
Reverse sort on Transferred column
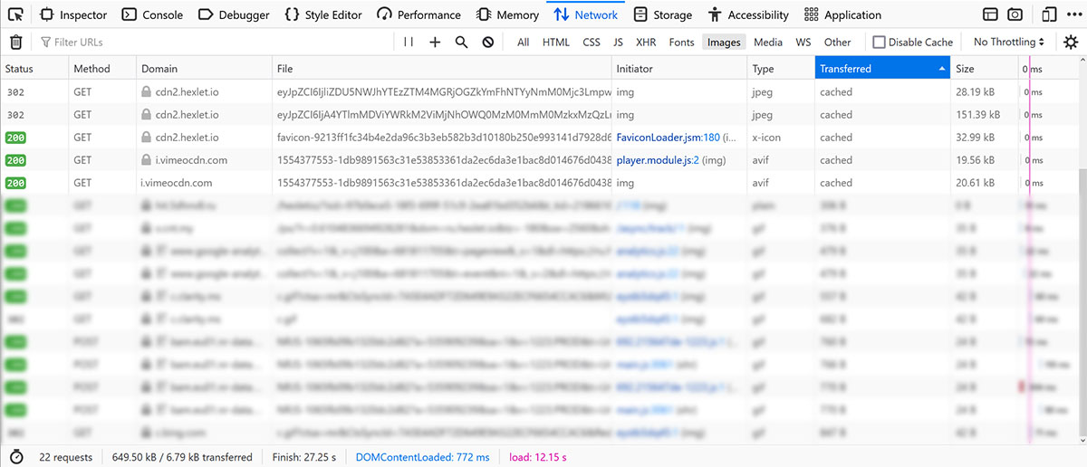point(882,69)
